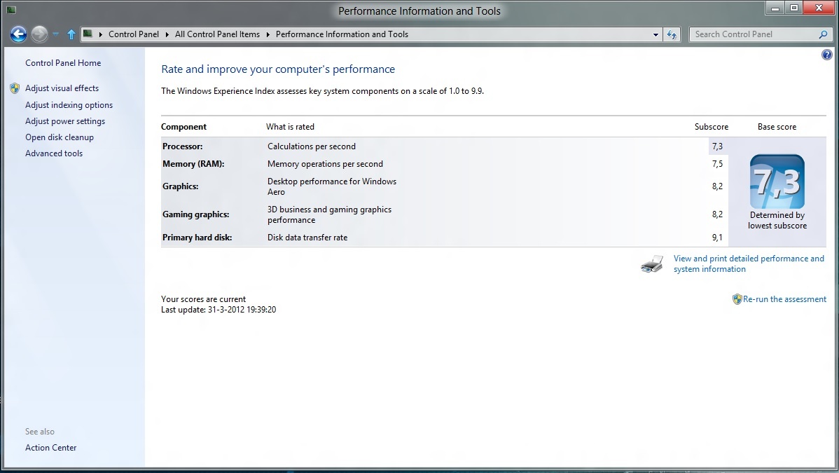View and print detailed performance information
This screenshot has width=839, height=473.
point(749,263)
